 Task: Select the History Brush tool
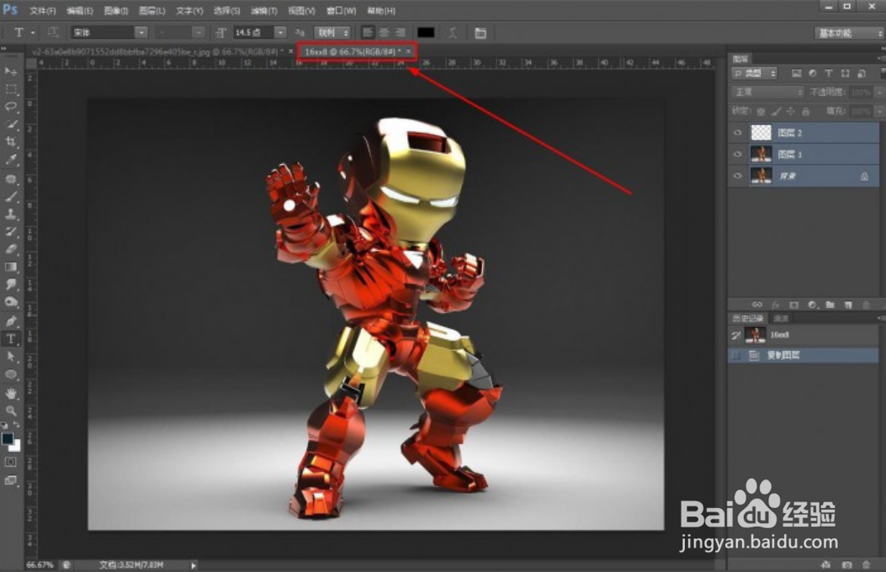pyautogui.click(x=11, y=231)
